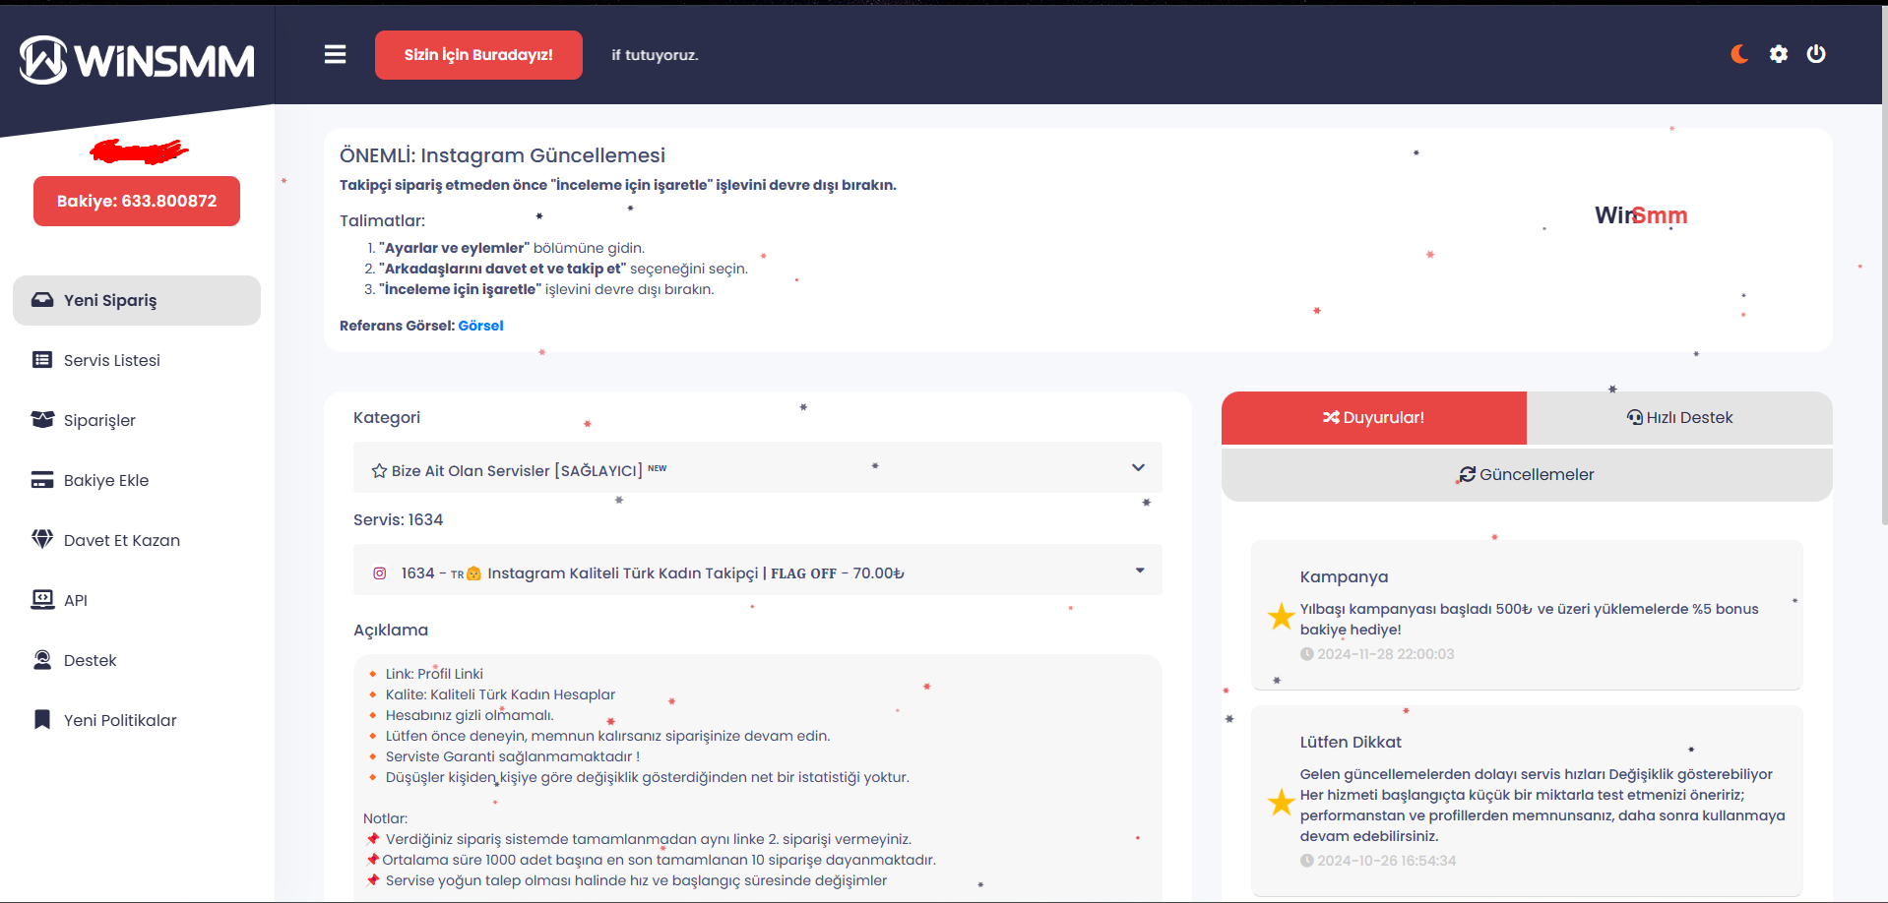Open Davet Et Kazan page
The image size is (1888, 903).
click(137, 540)
